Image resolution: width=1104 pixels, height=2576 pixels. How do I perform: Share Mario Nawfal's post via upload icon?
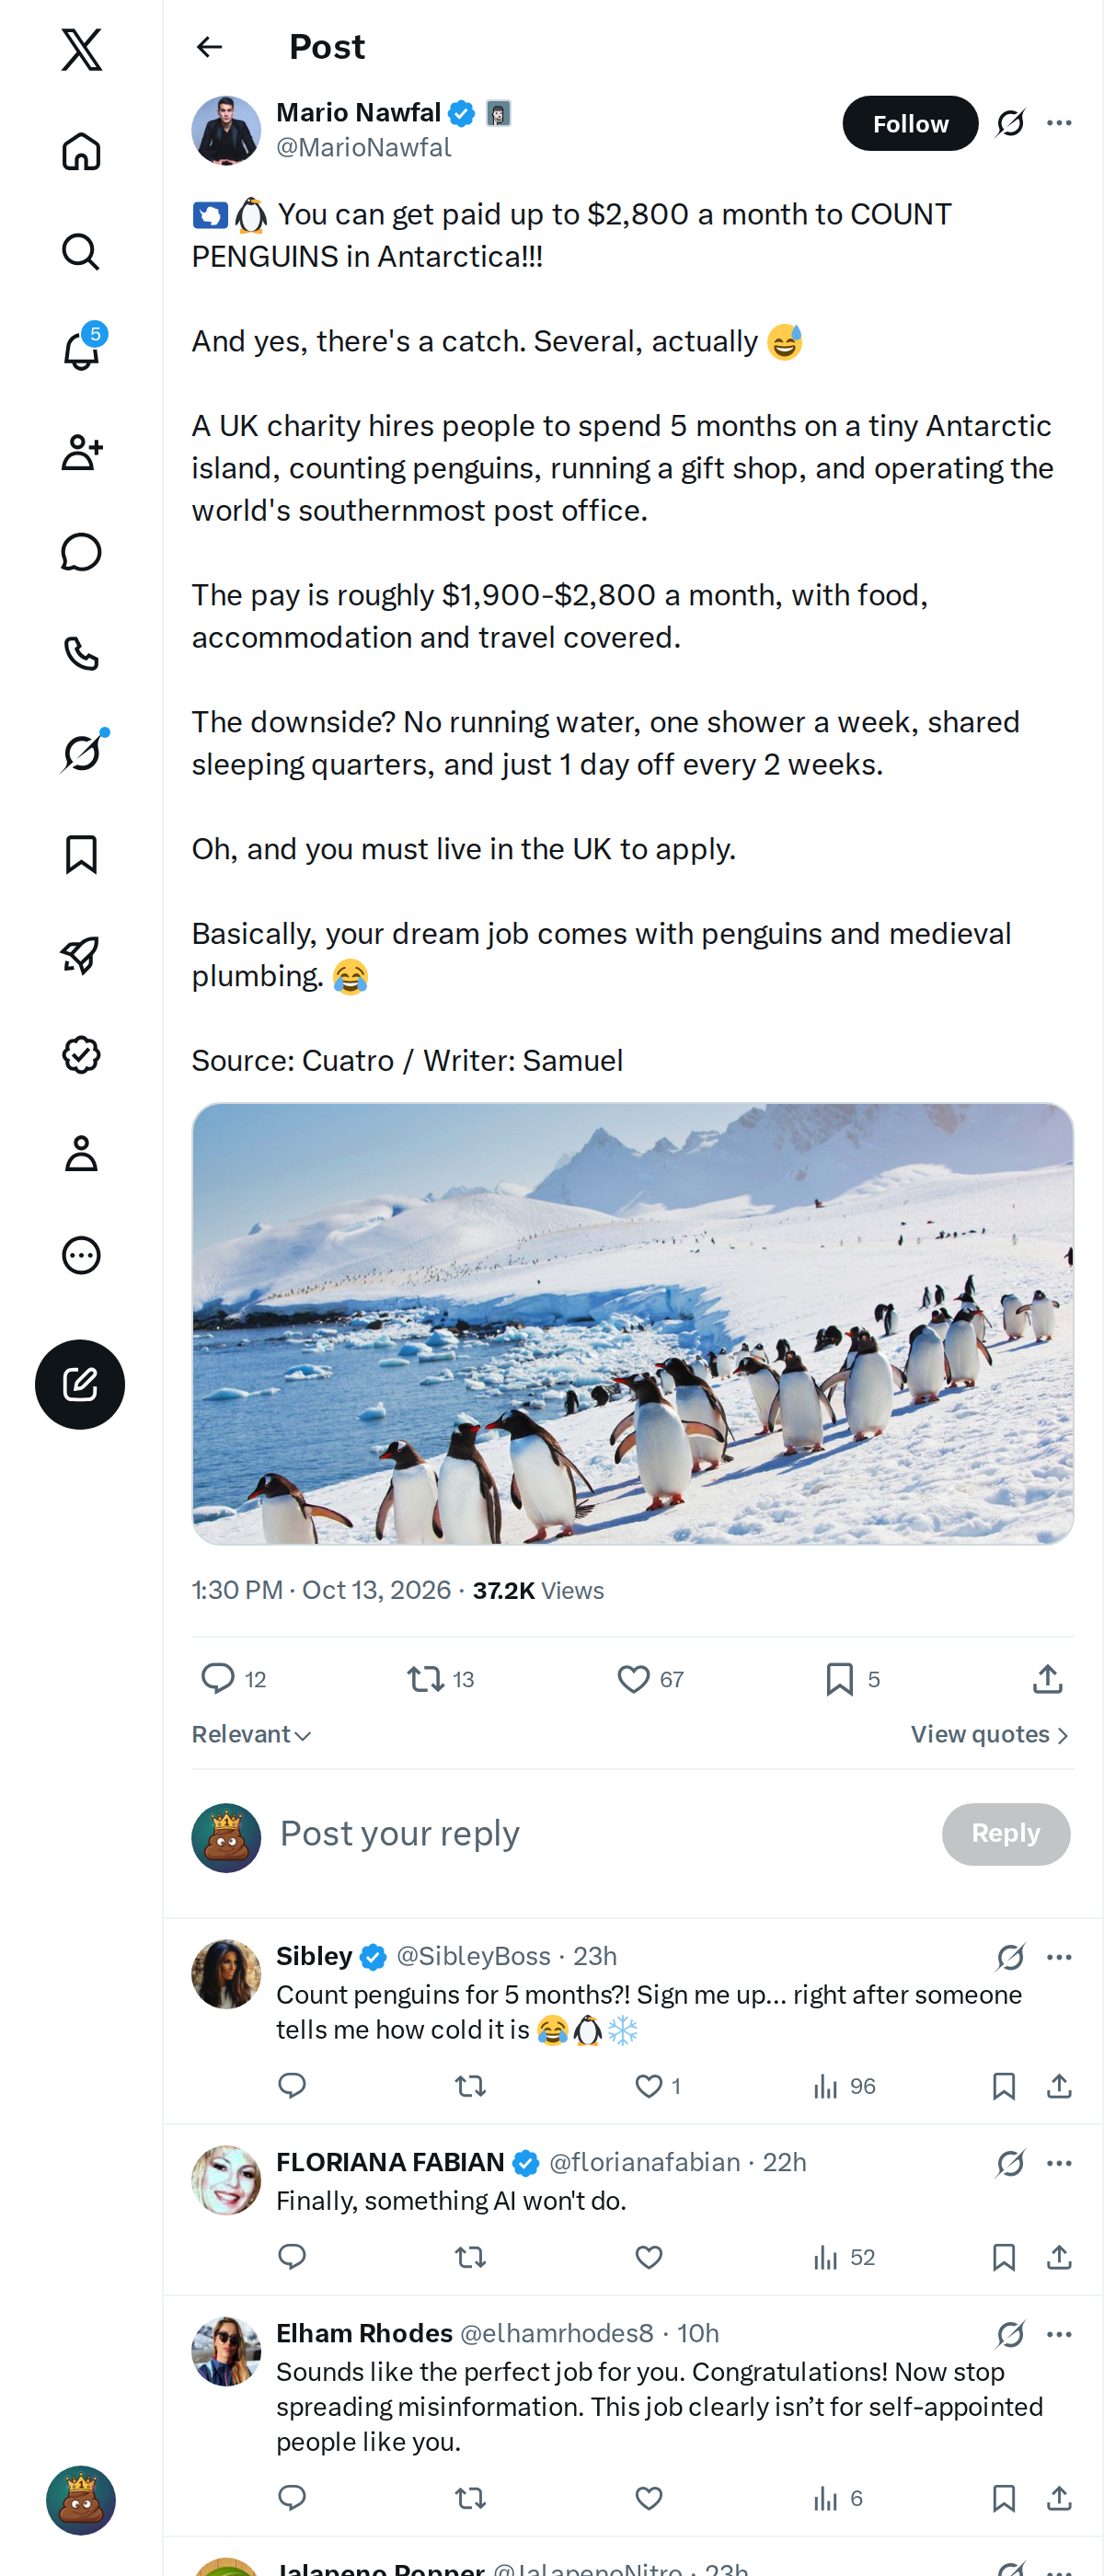[1047, 1678]
